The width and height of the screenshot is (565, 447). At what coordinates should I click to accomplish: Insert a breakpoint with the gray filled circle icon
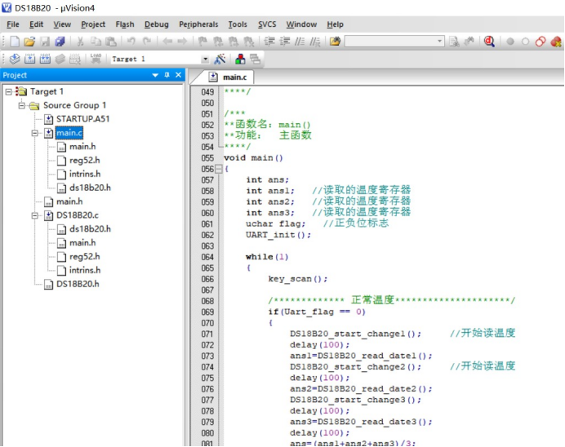click(509, 42)
